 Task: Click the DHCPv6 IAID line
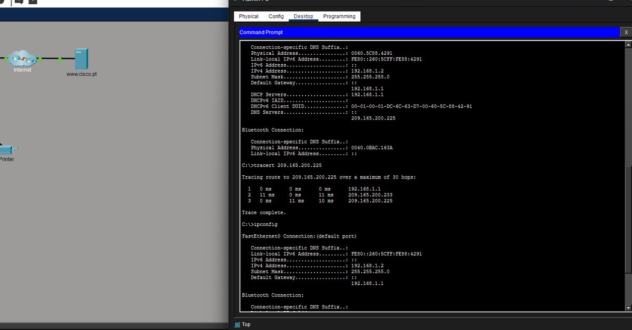(300, 101)
